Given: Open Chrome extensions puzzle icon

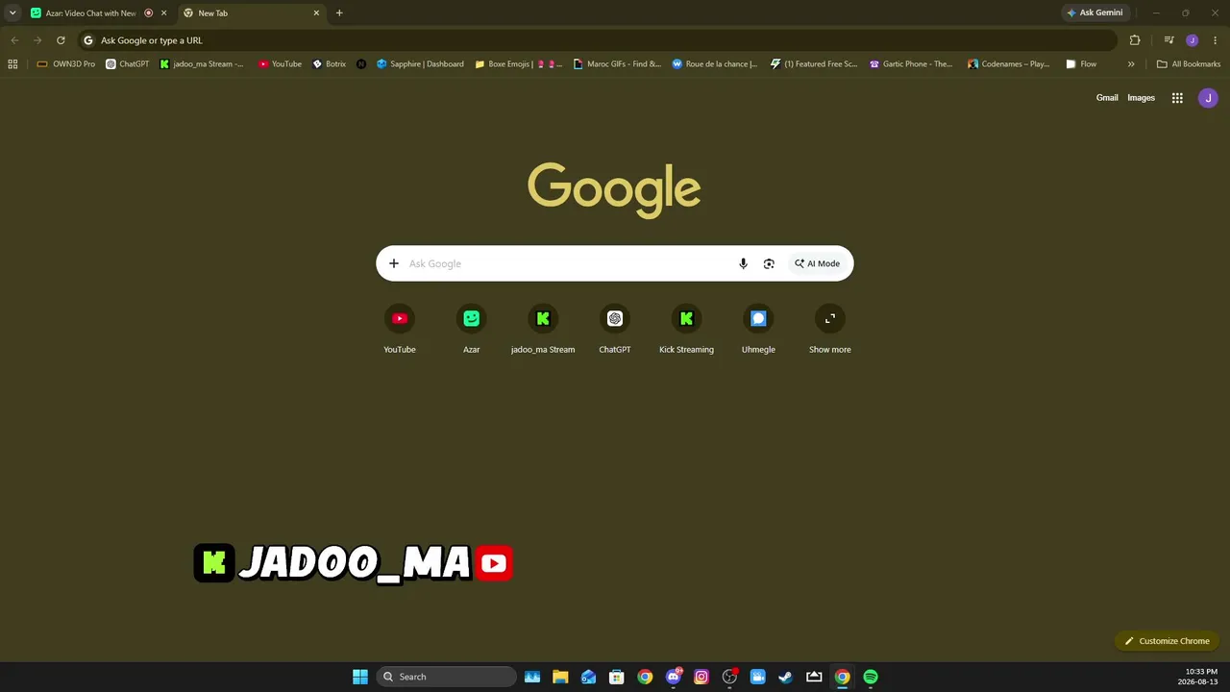Looking at the screenshot, I should (1135, 40).
